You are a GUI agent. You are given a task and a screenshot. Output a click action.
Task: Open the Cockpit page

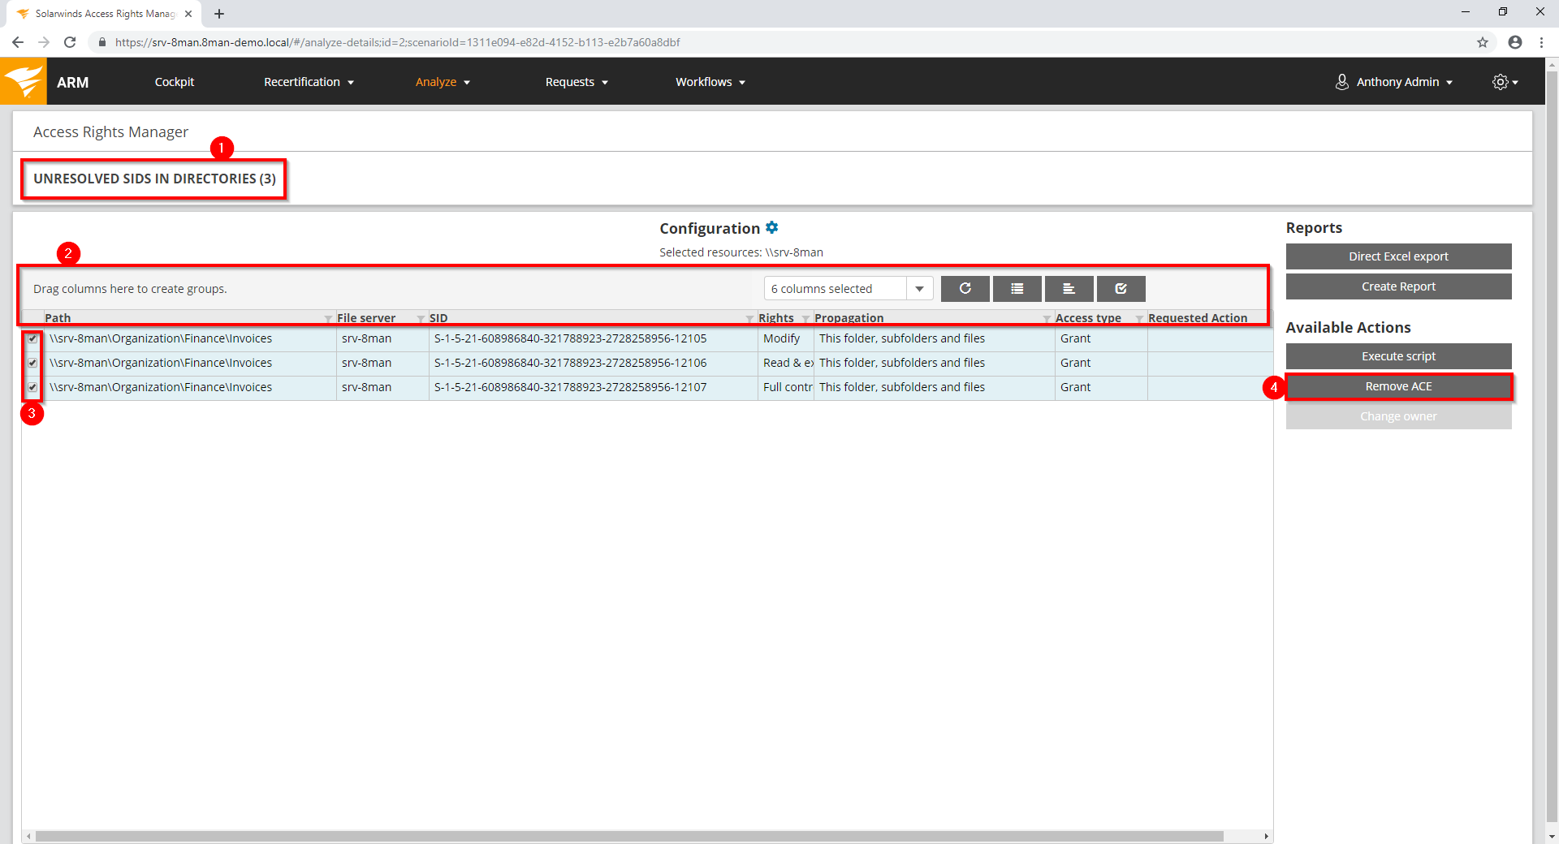[175, 82]
